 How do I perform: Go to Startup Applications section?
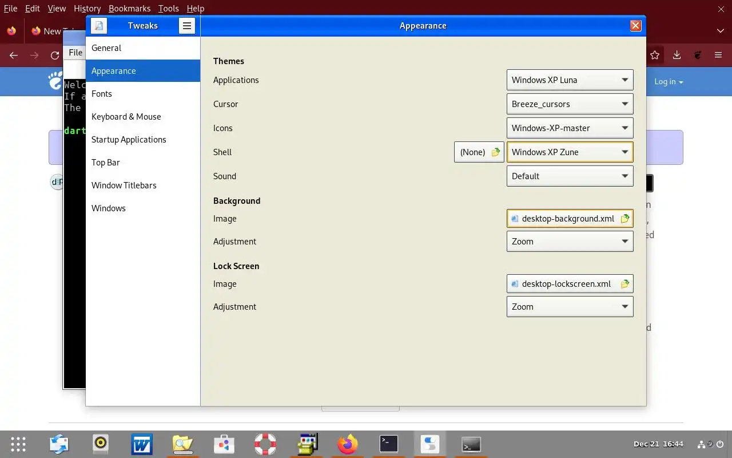pyautogui.click(x=143, y=140)
